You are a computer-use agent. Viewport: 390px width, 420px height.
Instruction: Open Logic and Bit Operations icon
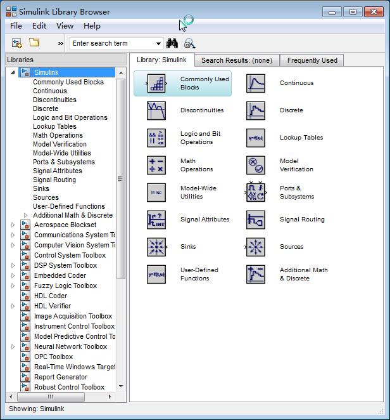tap(156, 138)
